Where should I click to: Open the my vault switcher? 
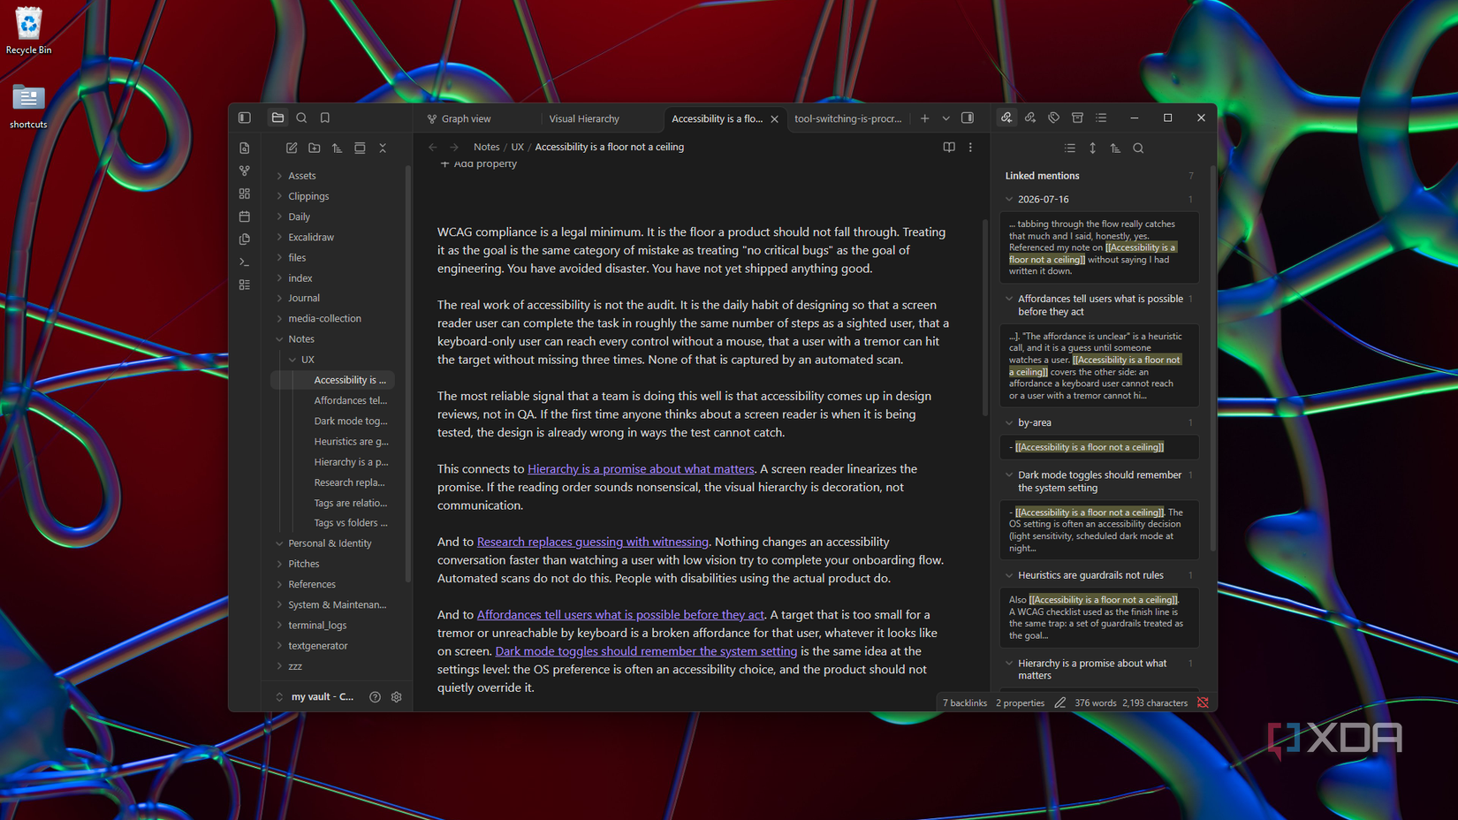click(x=316, y=697)
